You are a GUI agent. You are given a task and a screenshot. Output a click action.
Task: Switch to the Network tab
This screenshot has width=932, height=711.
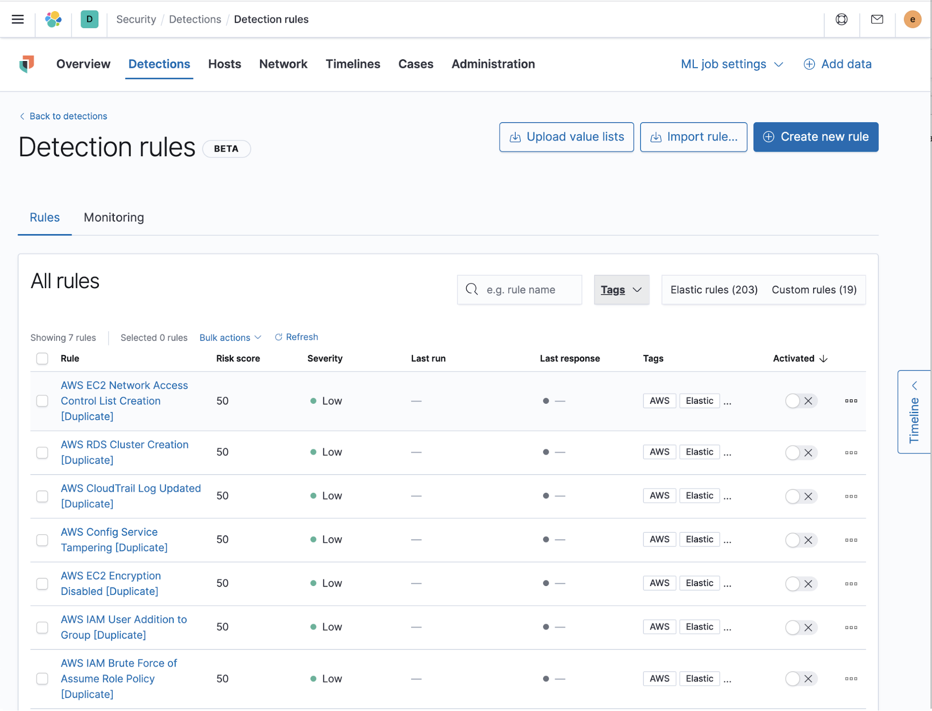click(x=283, y=64)
